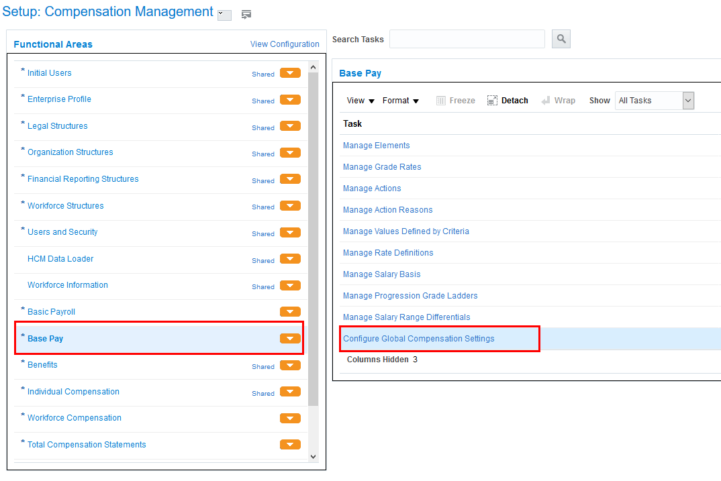The width and height of the screenshot is (721, 481).
Task: Select the Workforce Structures functional area
Action: (66, 206)
